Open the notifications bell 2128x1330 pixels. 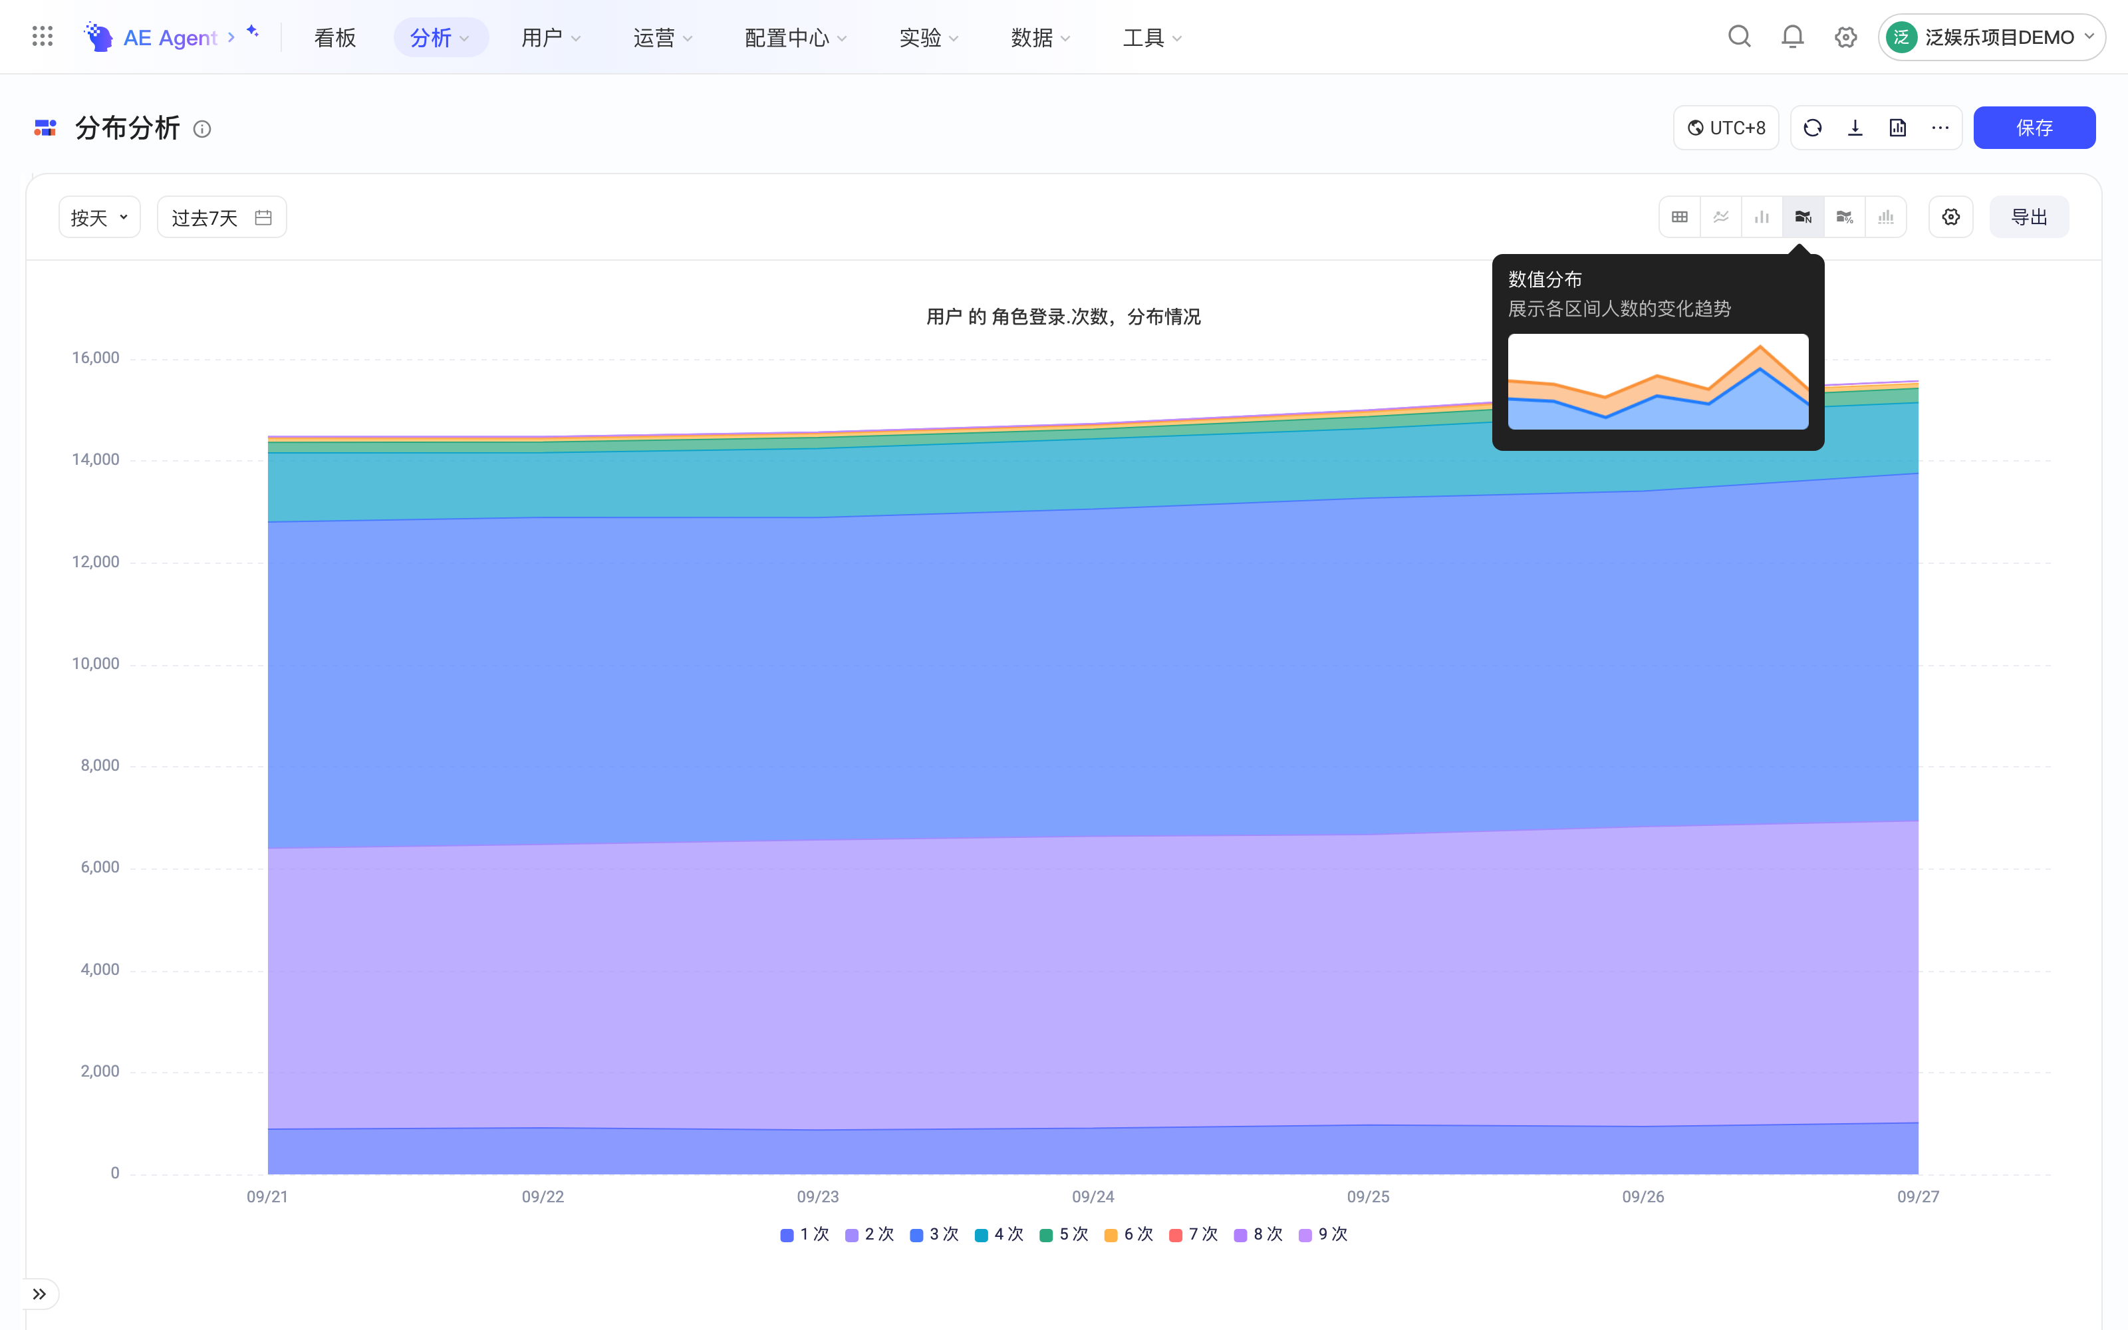coord(1792,36)
